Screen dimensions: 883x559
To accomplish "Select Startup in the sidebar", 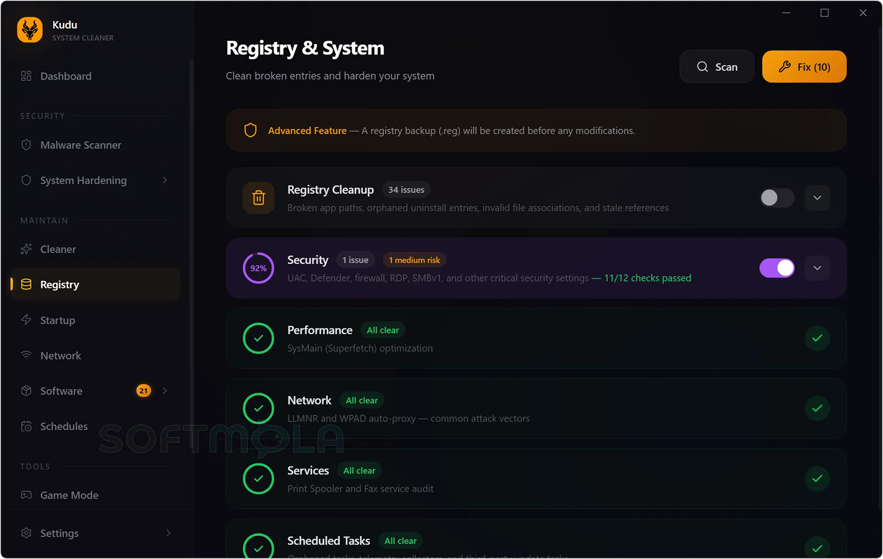I will pyautogui.click(x=95, y=320).
